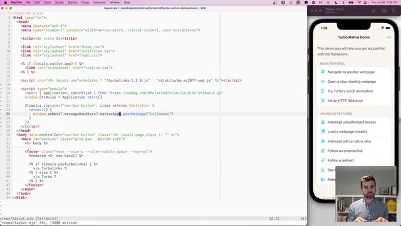401x226 pixels.
Task: Click line number 45 in the gutter
Action: (x=8, y=197)
